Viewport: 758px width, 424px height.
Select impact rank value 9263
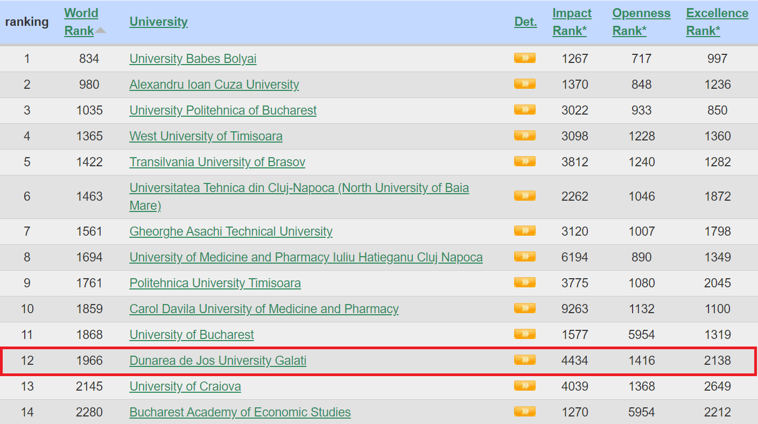575,309
